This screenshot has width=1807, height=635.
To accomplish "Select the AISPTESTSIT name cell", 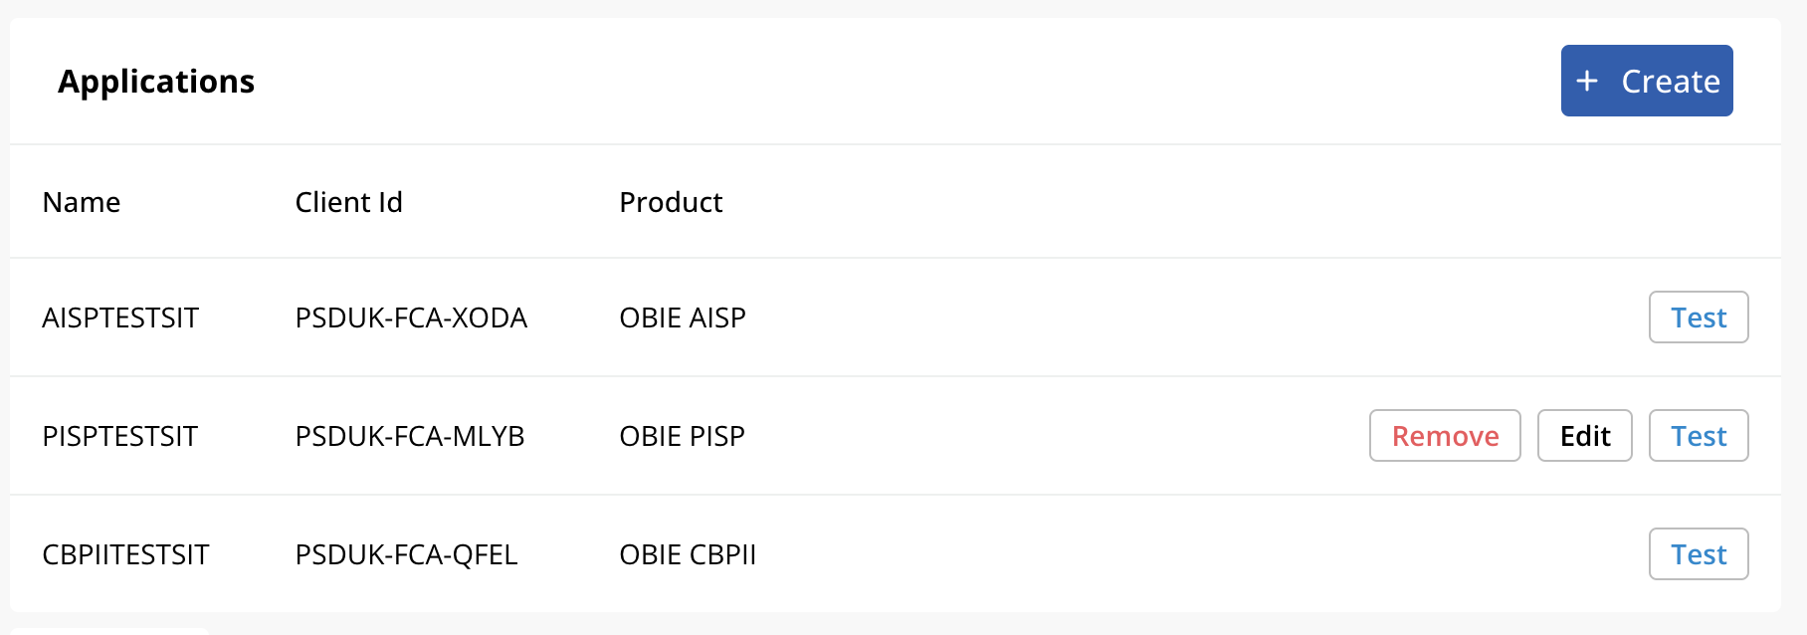I will pyautogui.click(x=120, y=317).
